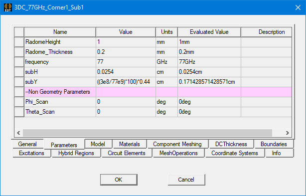This screenshot has width=306, height=196.
Task: Edit frequency value 77
Action: 126,62
